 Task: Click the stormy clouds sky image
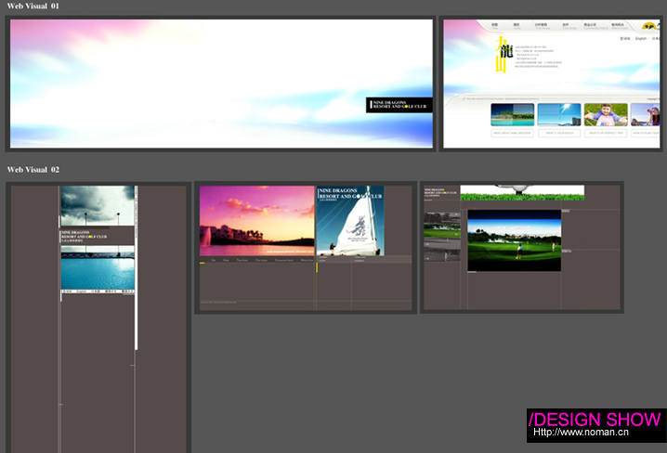click(97, 205)
